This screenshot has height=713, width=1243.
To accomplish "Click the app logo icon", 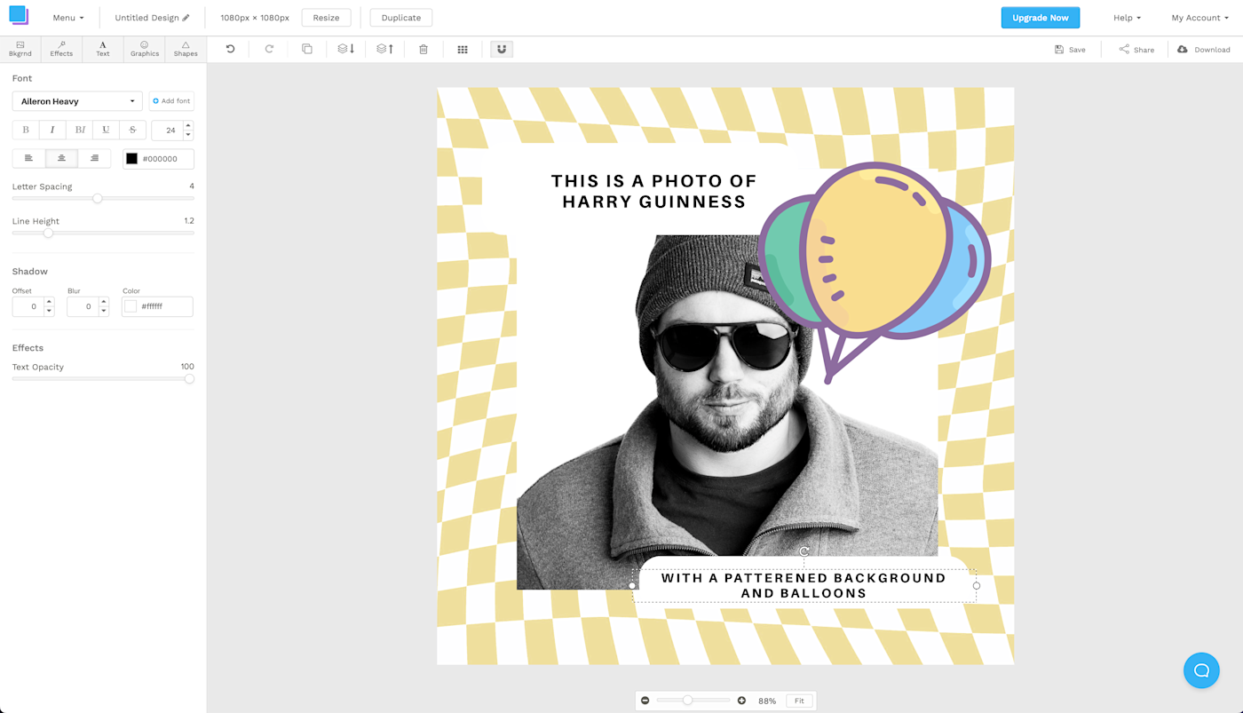I will point(19,15).
